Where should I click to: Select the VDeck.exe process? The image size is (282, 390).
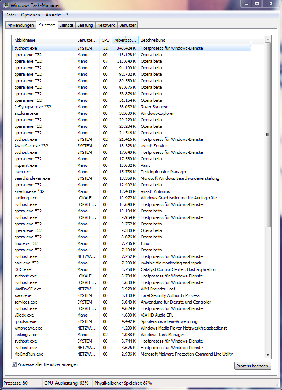coord(131,315)
